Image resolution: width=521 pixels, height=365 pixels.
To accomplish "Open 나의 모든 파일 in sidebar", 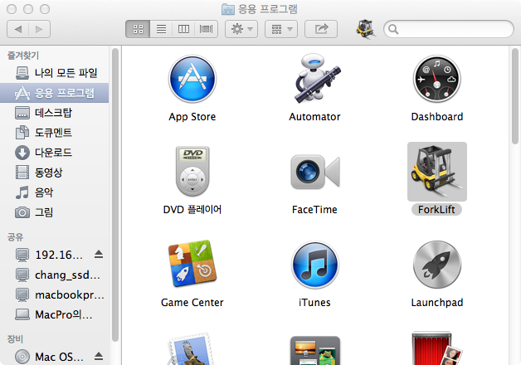I will 55,73.
